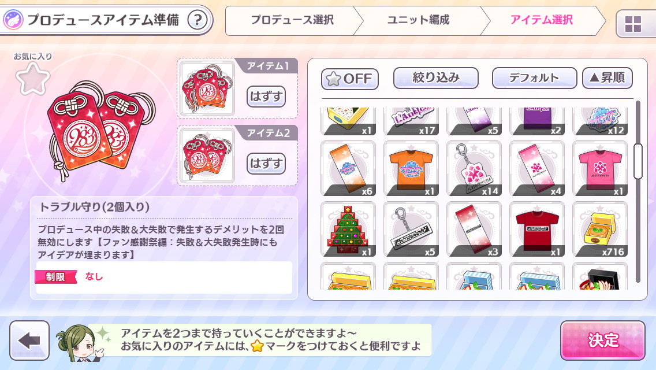Screen dimensions: 656x370
Task: Remove item 2 with はずす button
Action: [x=266, y=164]
